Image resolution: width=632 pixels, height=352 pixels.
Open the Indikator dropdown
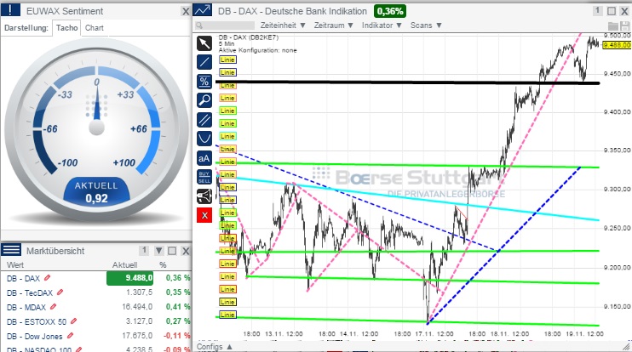point(382,26)
